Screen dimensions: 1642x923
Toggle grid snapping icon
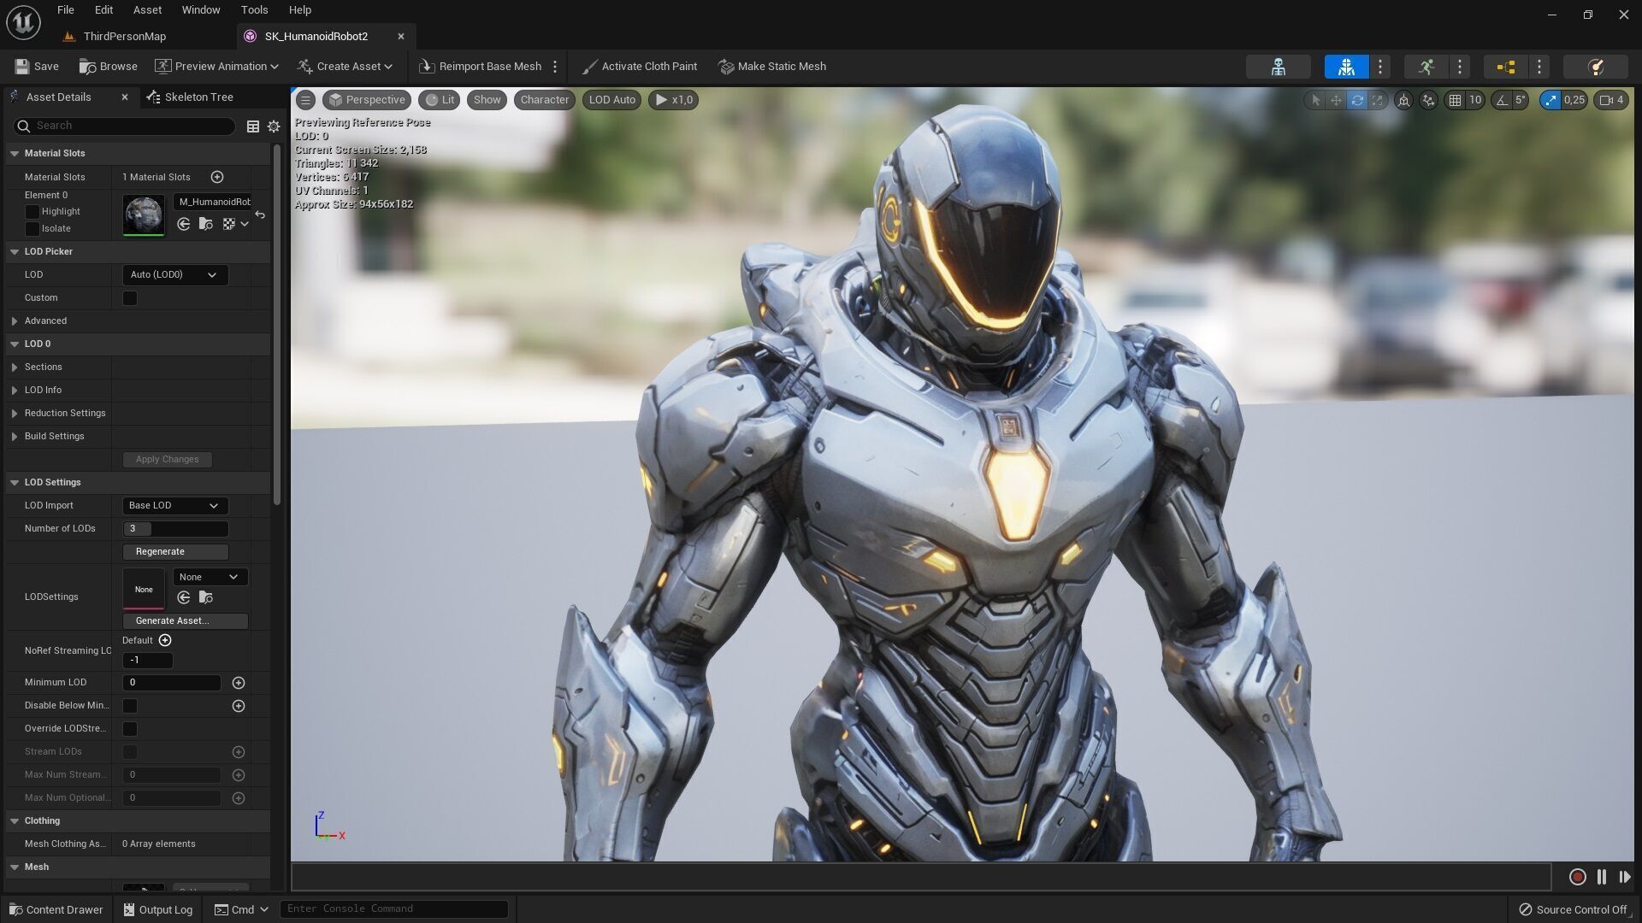(x=1455, y=100)
